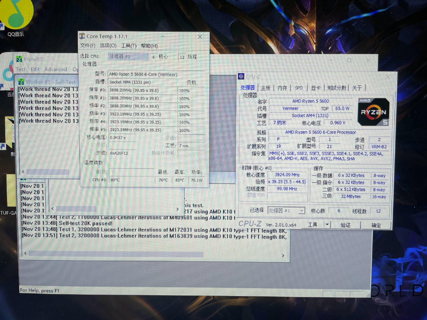Viewport: 427px width, 320px height.
Task: Click the Worker #1 Self-Test window icon
Action: click(21, 82)
